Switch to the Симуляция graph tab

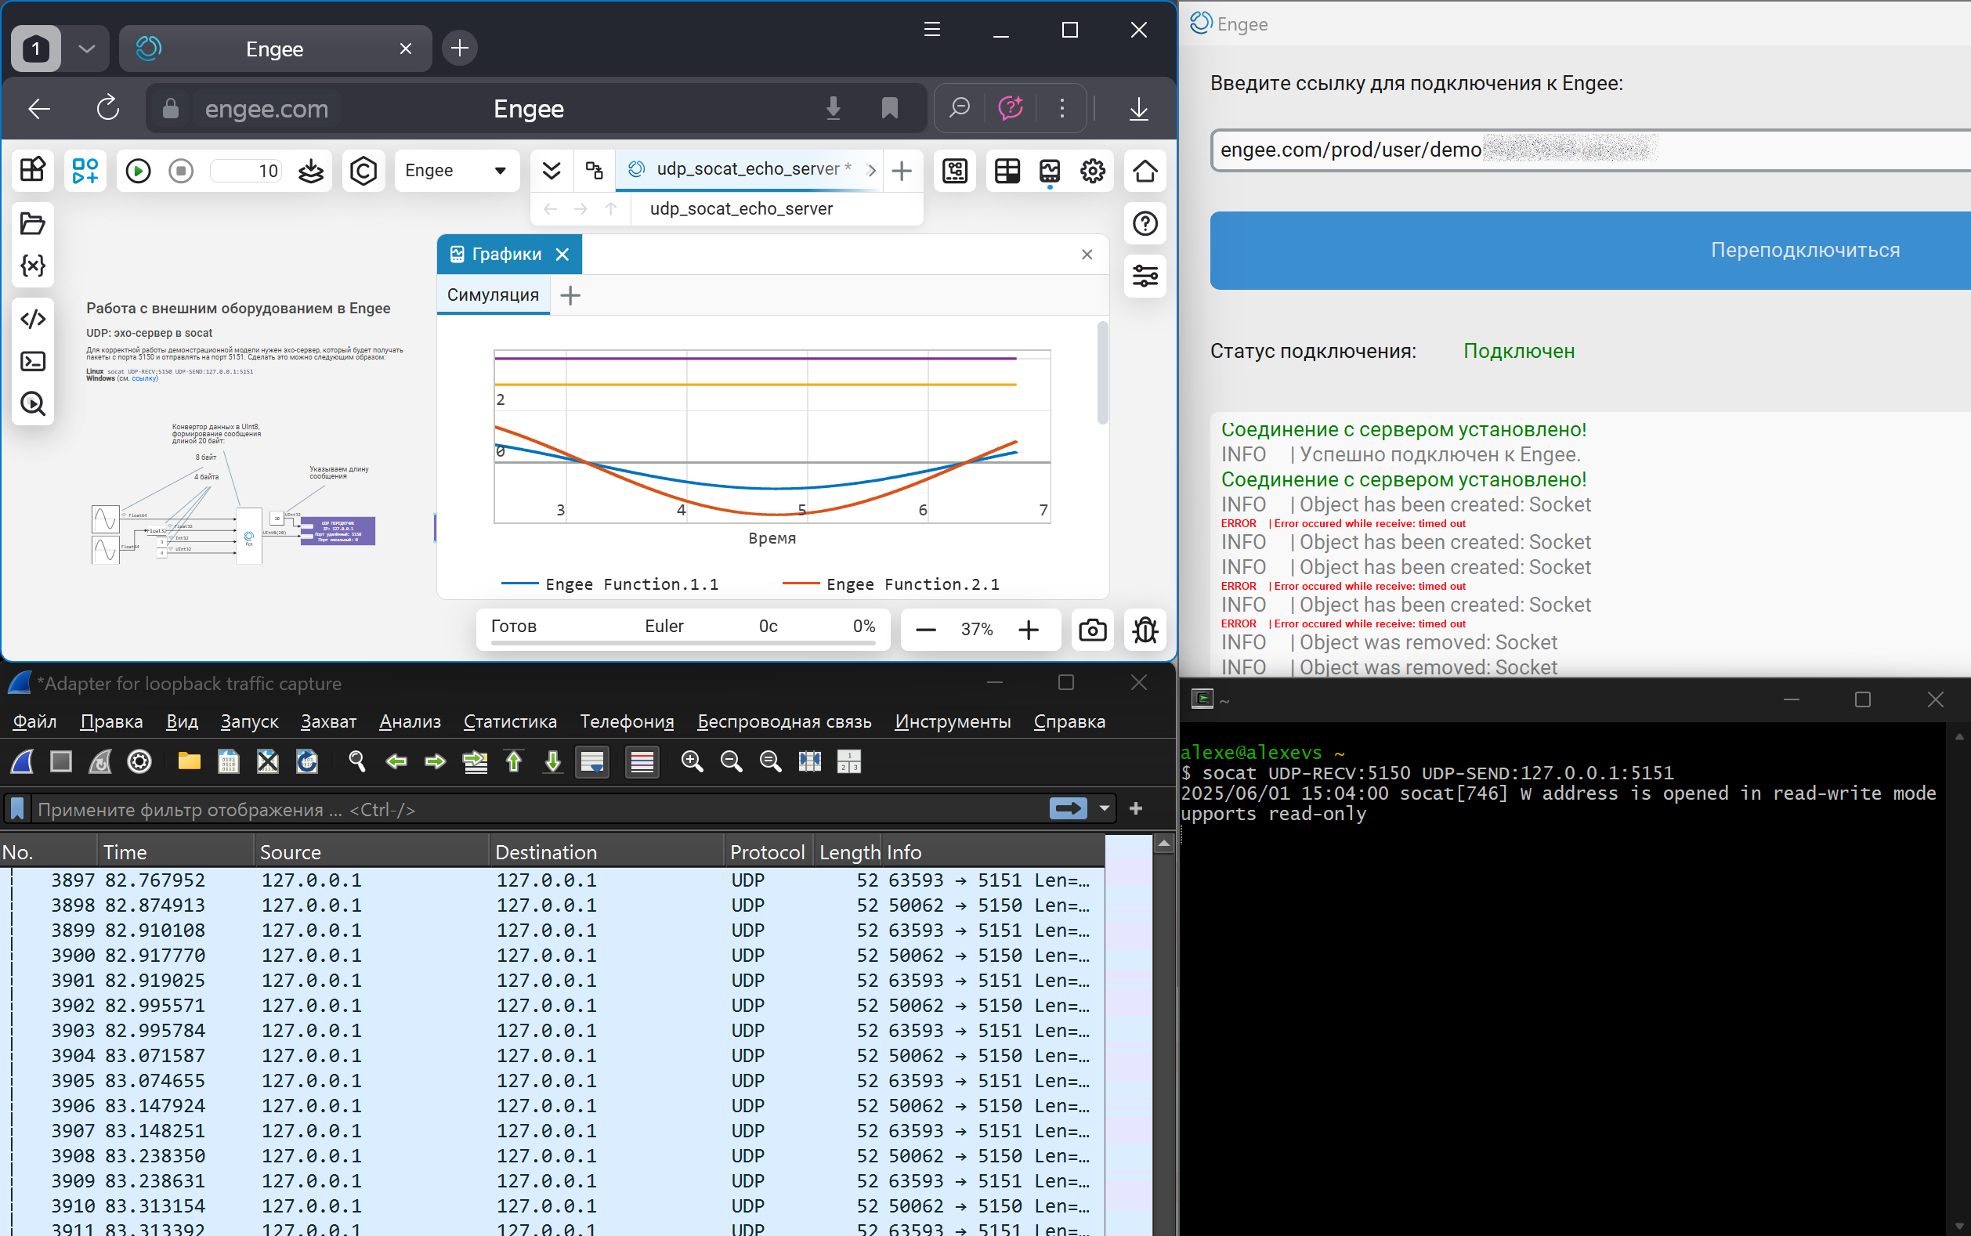(x=493, y=295)
